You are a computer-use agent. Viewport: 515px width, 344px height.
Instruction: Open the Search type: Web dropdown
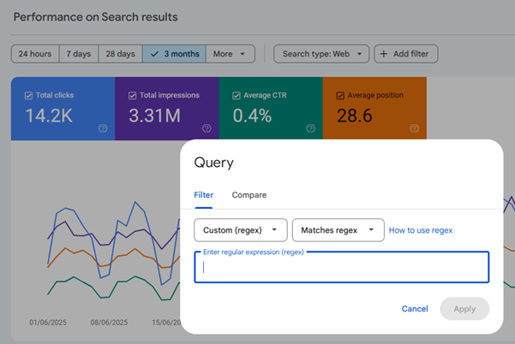pyautogui.click(x=321, y=54)
